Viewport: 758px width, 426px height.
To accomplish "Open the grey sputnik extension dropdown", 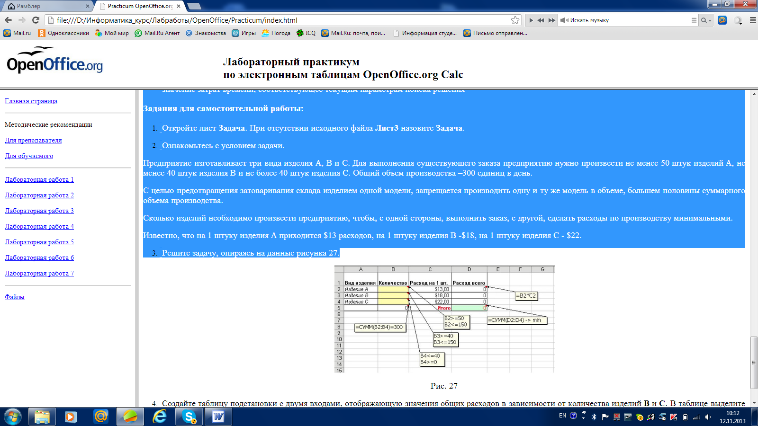I will pyautogui.click(x=738, y=20).
